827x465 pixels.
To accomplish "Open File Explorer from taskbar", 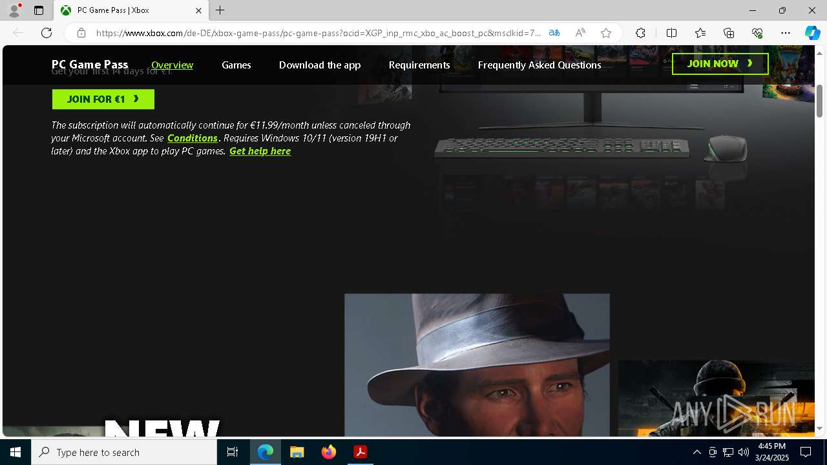I will 297,452.
